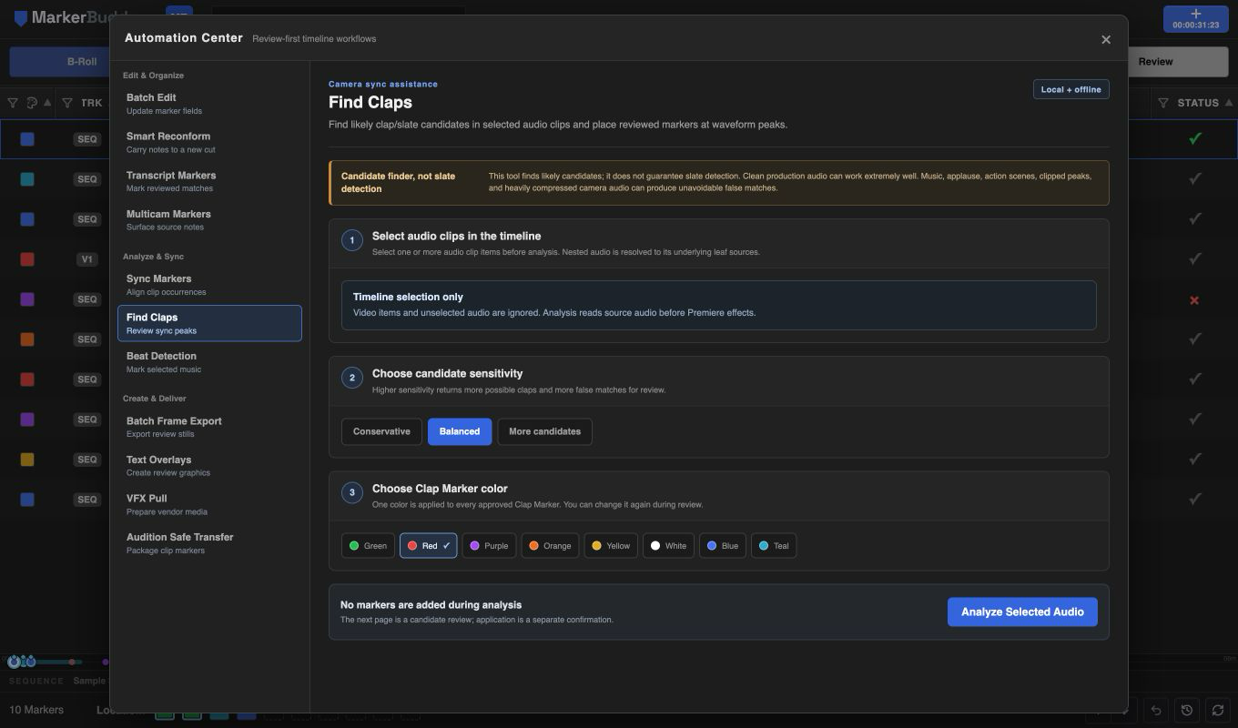Click the 10 Markers status text
1238x728 pixels.
(x=36, y=710)
